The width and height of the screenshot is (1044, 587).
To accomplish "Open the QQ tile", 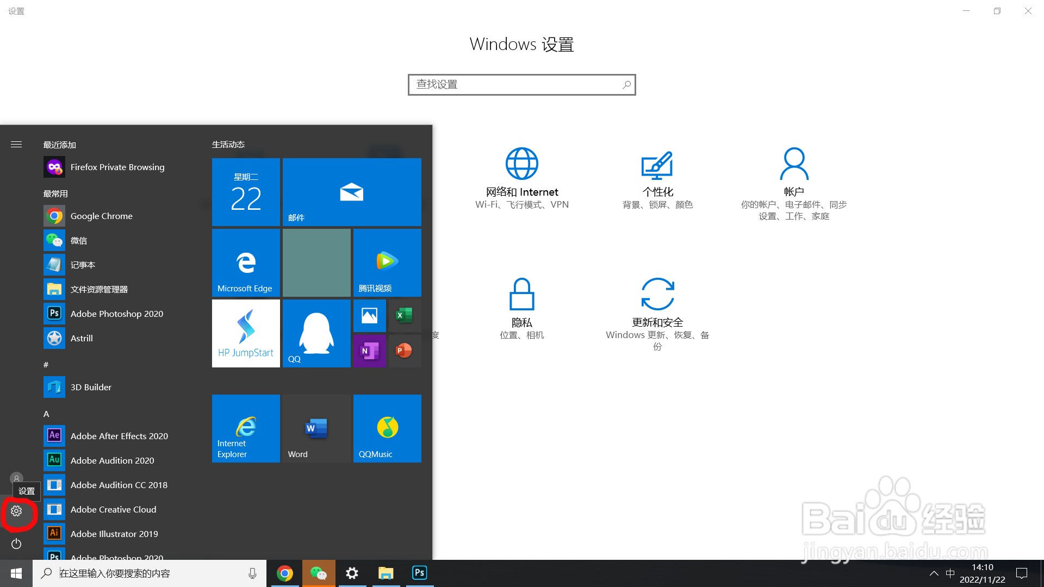I will pos(316,333).
